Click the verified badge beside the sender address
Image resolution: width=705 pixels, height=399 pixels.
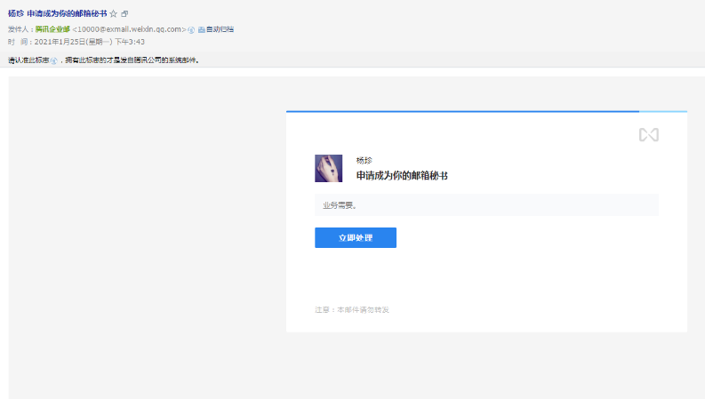coord(191,29)
